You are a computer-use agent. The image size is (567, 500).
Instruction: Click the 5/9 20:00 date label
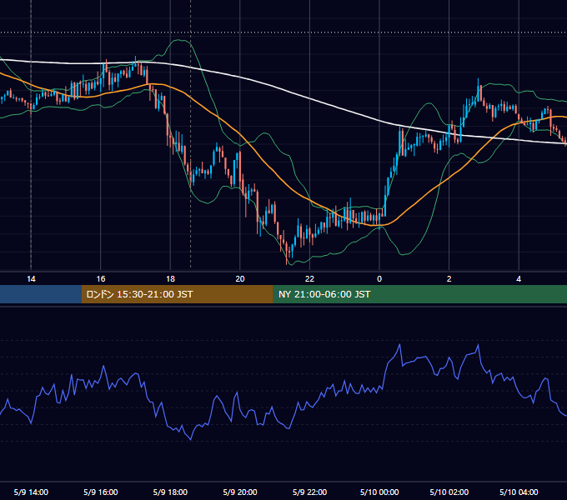pos(240,492)
